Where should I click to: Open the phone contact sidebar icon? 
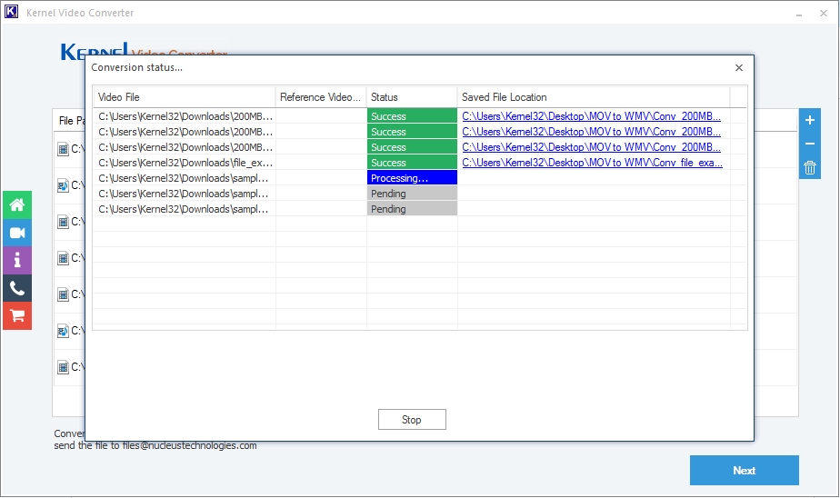tap(17, 289)
